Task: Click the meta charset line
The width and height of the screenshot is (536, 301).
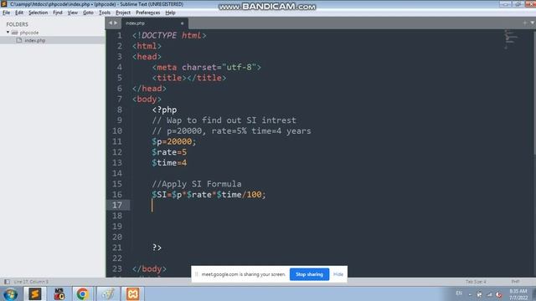Action: point(207,67)
